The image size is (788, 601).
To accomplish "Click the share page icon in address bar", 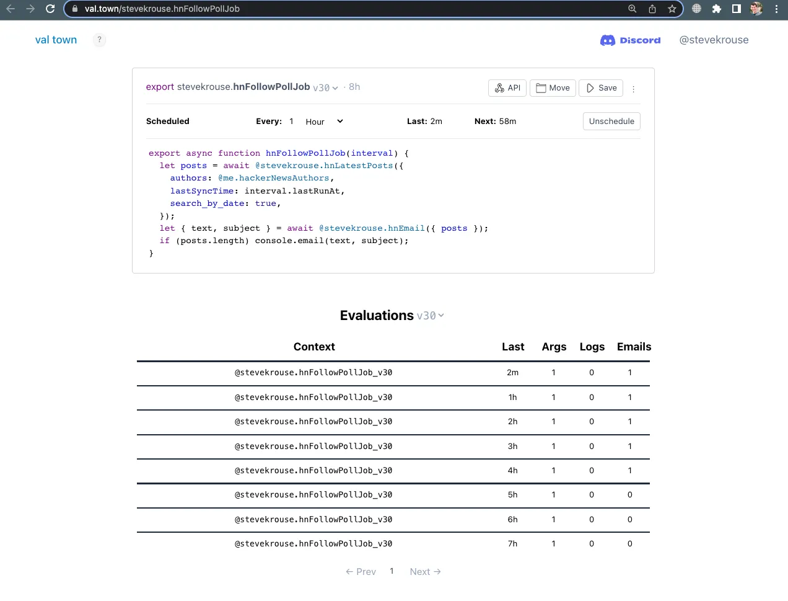I will (652, 9).
